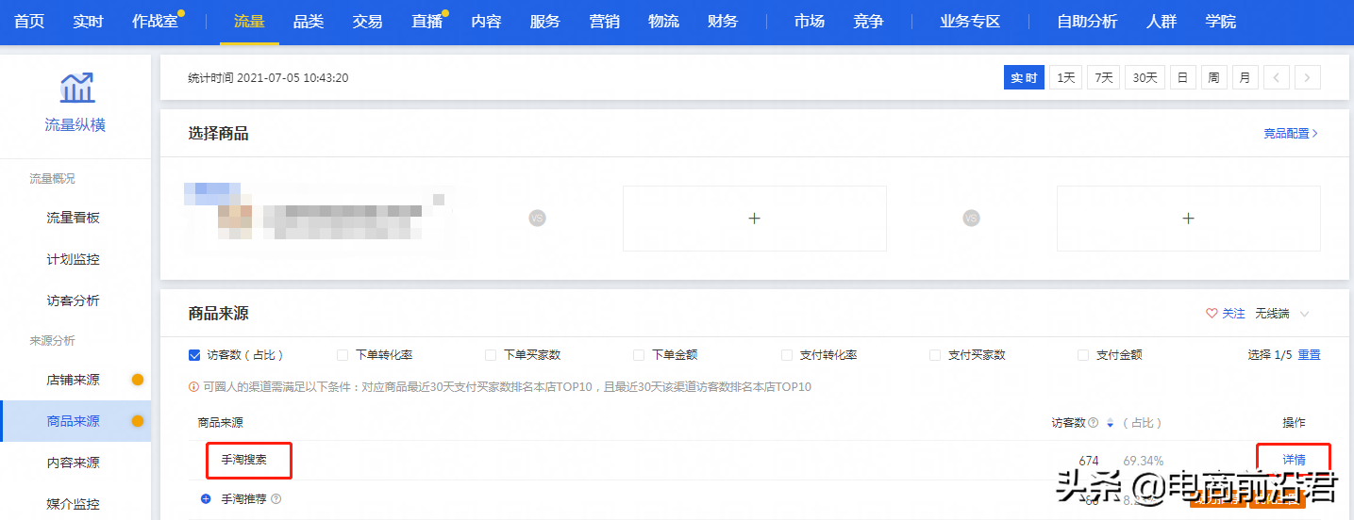
Task: Click the 流量纵横 chart logo icon
Action: coord(75,88)
